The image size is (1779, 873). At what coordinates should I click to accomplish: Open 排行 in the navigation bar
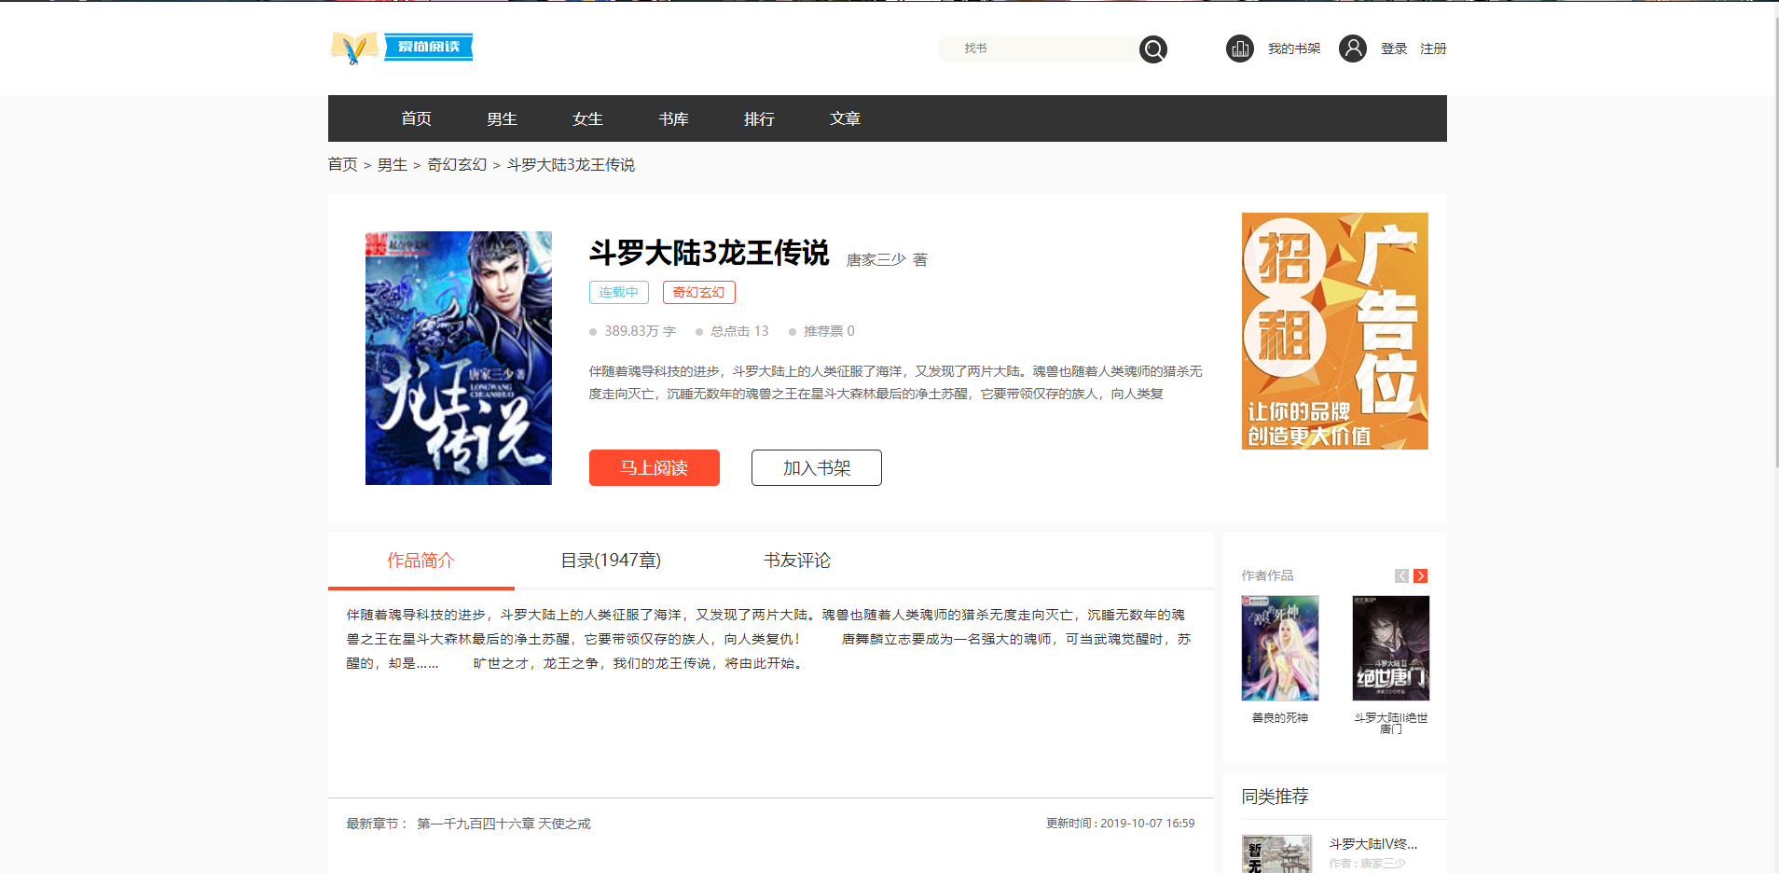click(x=759, y=119)
